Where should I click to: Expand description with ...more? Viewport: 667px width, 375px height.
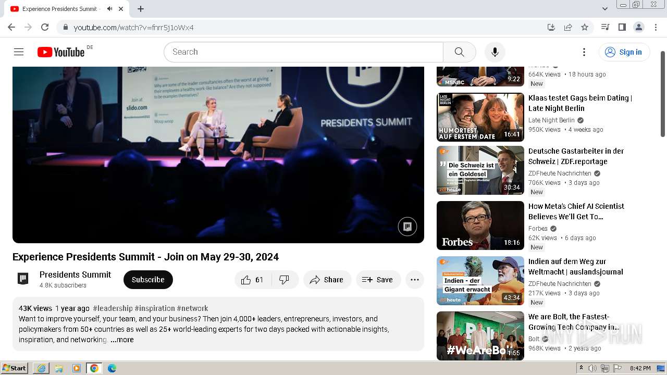pos(122,340)
